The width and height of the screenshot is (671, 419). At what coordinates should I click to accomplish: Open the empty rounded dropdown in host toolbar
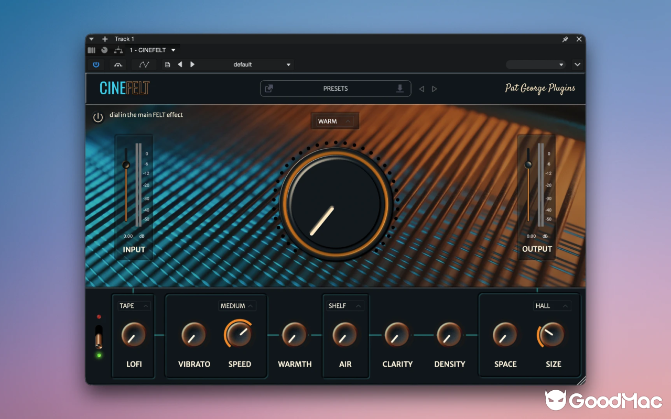[x=535, y=64]
